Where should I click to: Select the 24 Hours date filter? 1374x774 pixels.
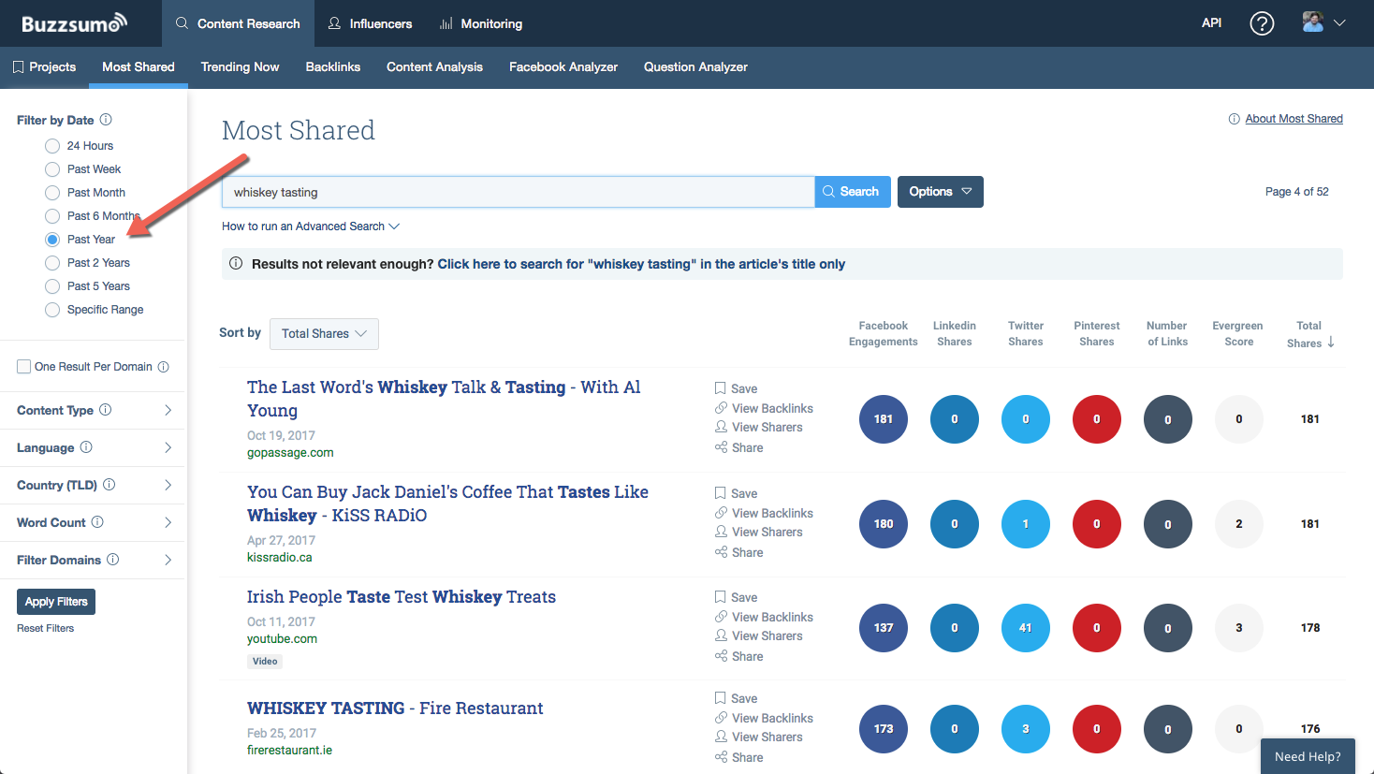[x=52, y=146]
